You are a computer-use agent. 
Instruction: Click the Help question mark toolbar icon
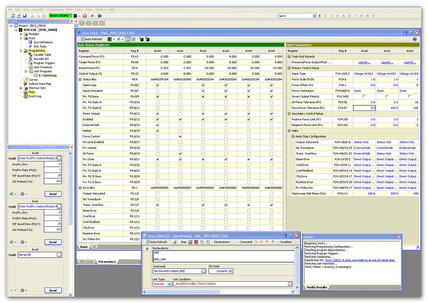coord(99,15)
